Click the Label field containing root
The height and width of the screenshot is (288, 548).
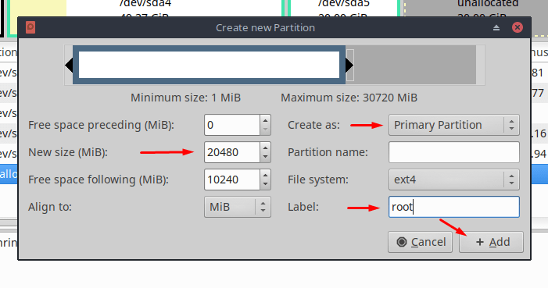pos(453,207)
